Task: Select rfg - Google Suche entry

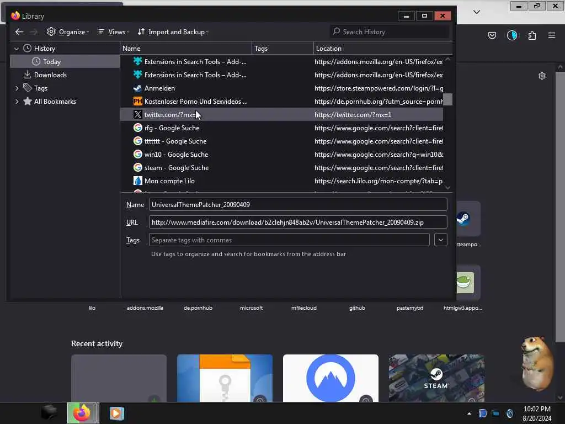Action: coord(281,128)
